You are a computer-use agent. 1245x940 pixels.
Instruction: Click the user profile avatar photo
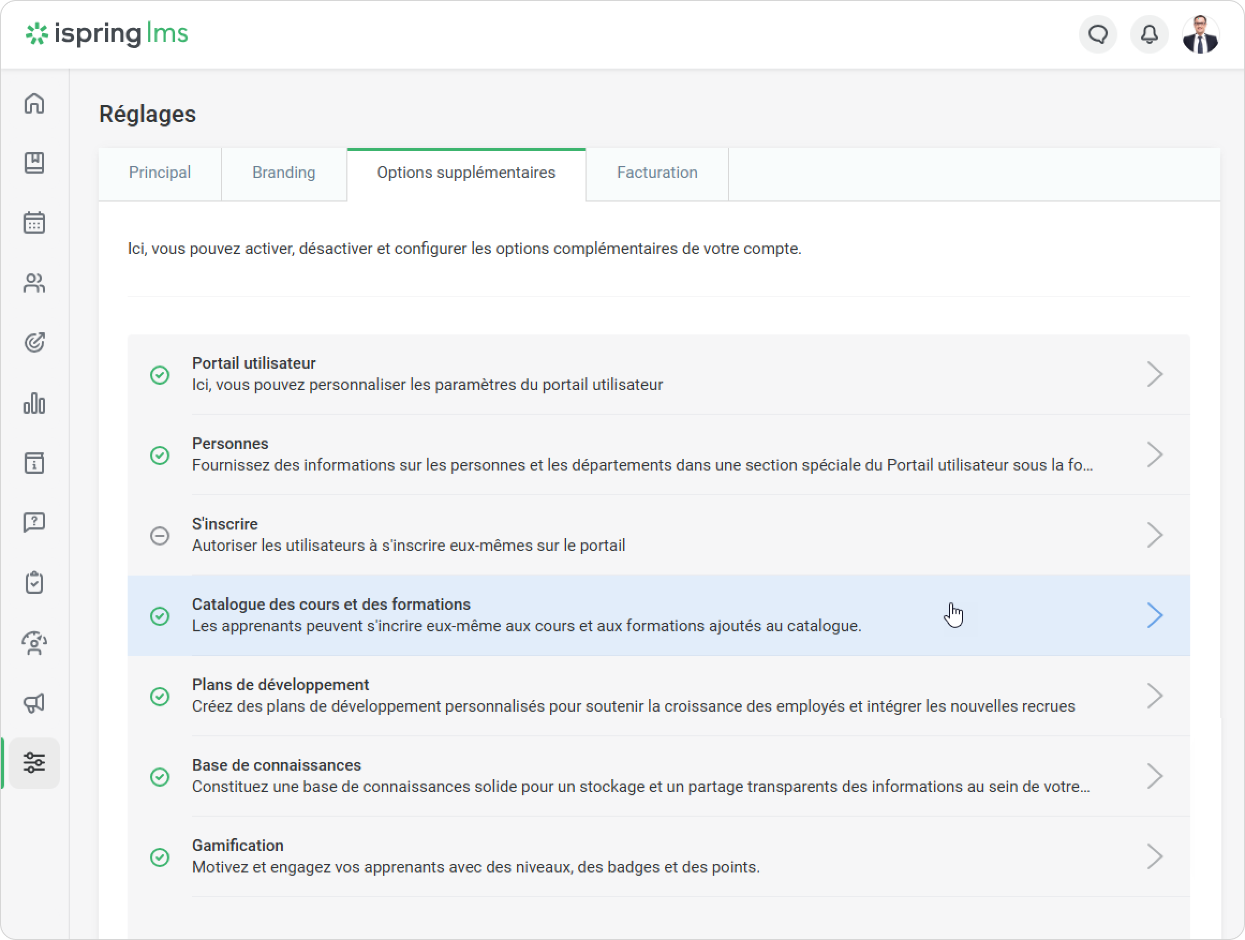(1200, 35)
